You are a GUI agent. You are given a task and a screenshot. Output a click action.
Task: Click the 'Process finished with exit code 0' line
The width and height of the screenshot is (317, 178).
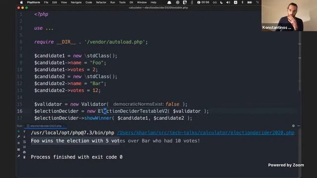(x=77, y=157)
